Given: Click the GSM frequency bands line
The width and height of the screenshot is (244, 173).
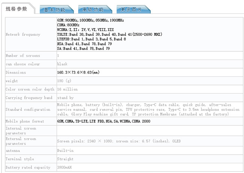Looking at the screenshot, I should pyautogui.click(x=90, y=20).
